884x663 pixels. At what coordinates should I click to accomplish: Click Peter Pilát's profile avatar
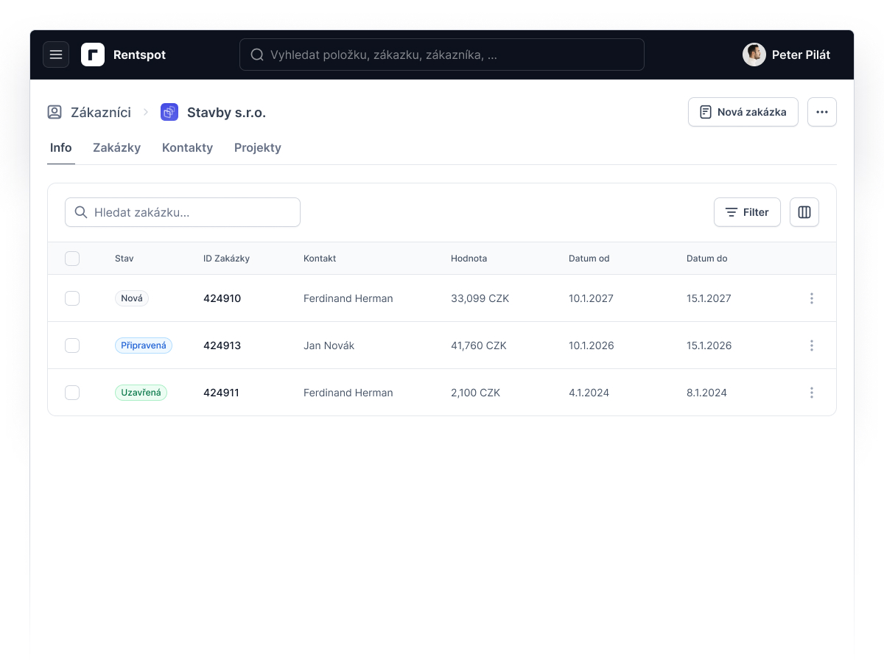click(x=754, y=55)
